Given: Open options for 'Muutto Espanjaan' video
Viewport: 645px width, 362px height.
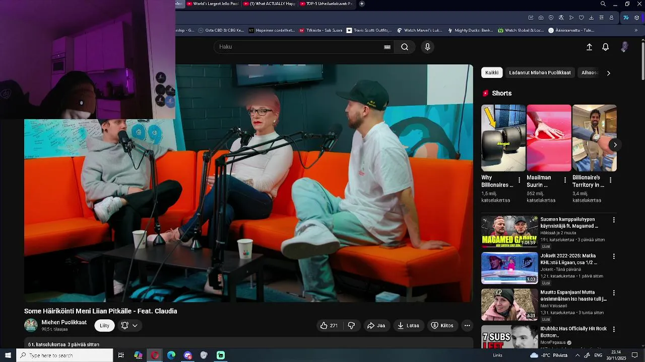Looking at the screenshot, I should [614, 293].
